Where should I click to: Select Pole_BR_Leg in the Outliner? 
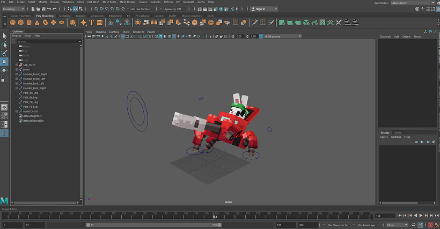tap(30, 93)
